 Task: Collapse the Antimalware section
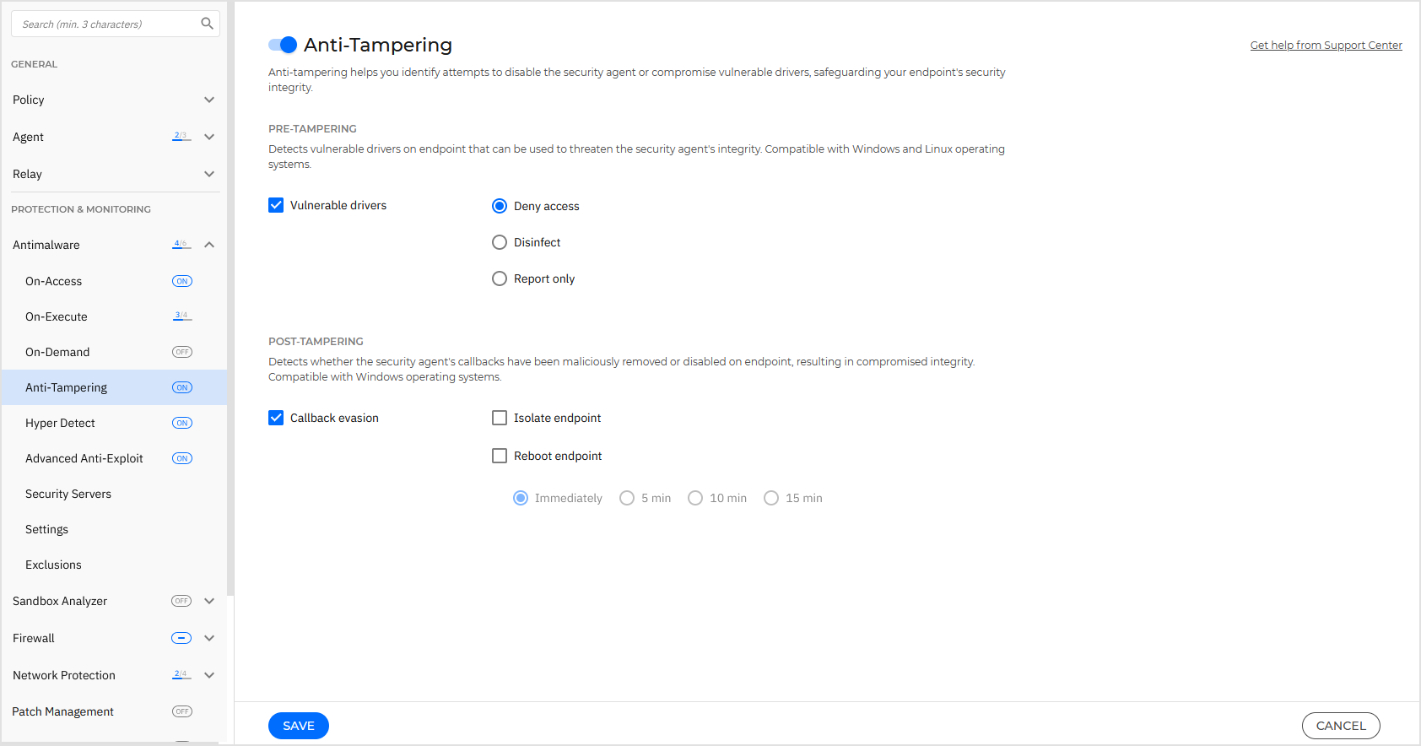coord(209,244)
